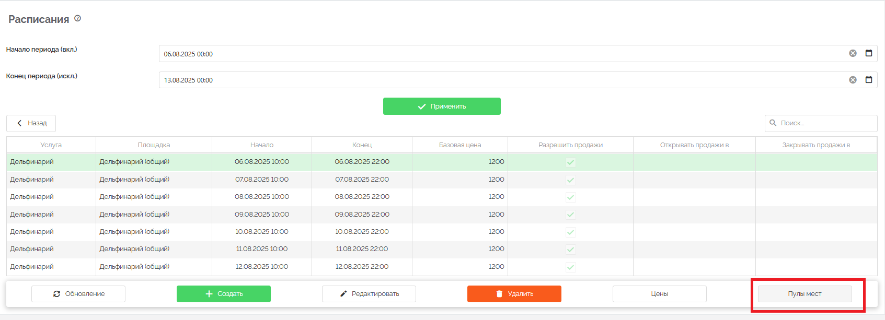
Task: Select end cell 09.08.2025 22:00
Action: (x=362, y=215)
